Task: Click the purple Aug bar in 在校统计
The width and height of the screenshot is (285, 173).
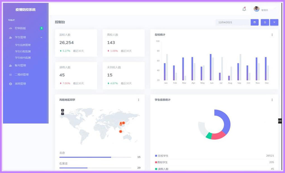Action: [229, 78]
